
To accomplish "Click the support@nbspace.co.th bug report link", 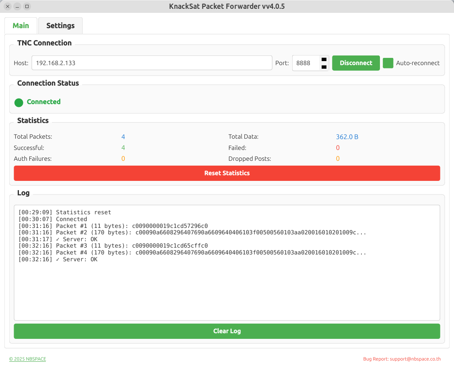I will [415, 359].
